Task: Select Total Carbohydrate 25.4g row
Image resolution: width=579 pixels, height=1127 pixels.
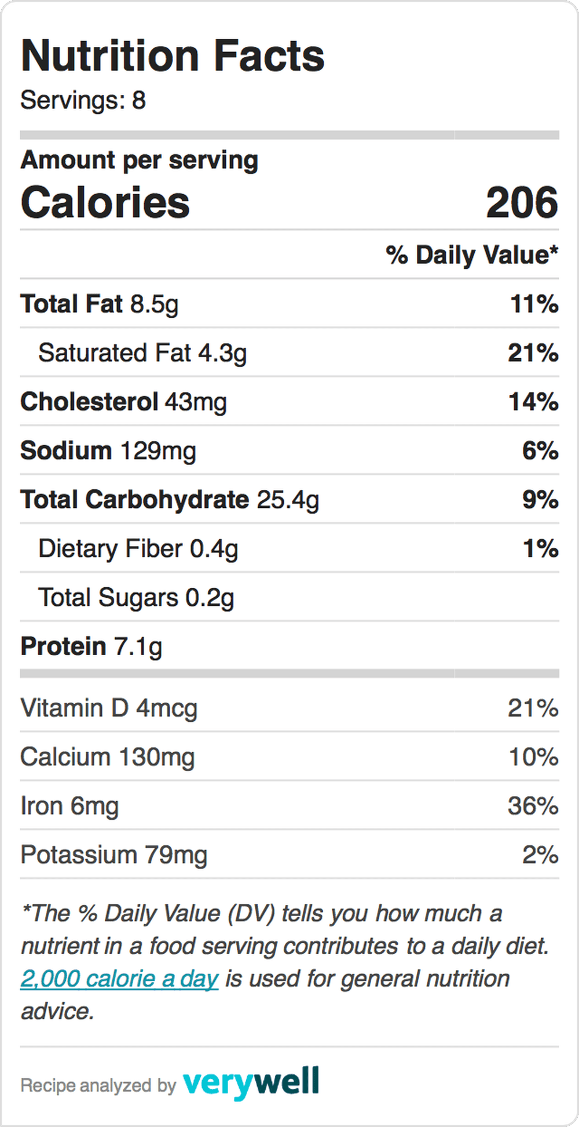Action: tap(289, 499)
